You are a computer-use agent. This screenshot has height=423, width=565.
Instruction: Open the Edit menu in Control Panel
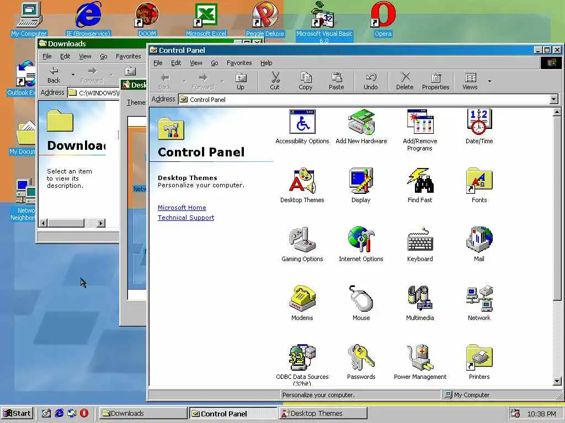click(176, 63)
